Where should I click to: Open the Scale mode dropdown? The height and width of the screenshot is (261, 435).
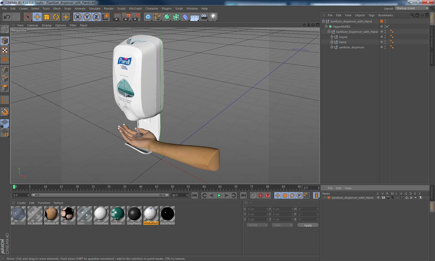coord(282,225)
